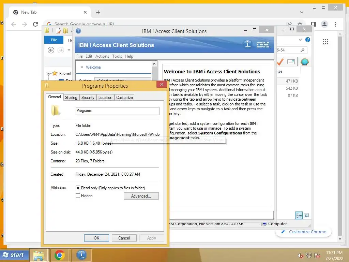Close the New Tab in Chrome
This screenshot has width=349, height=262.
click(85, 12)
